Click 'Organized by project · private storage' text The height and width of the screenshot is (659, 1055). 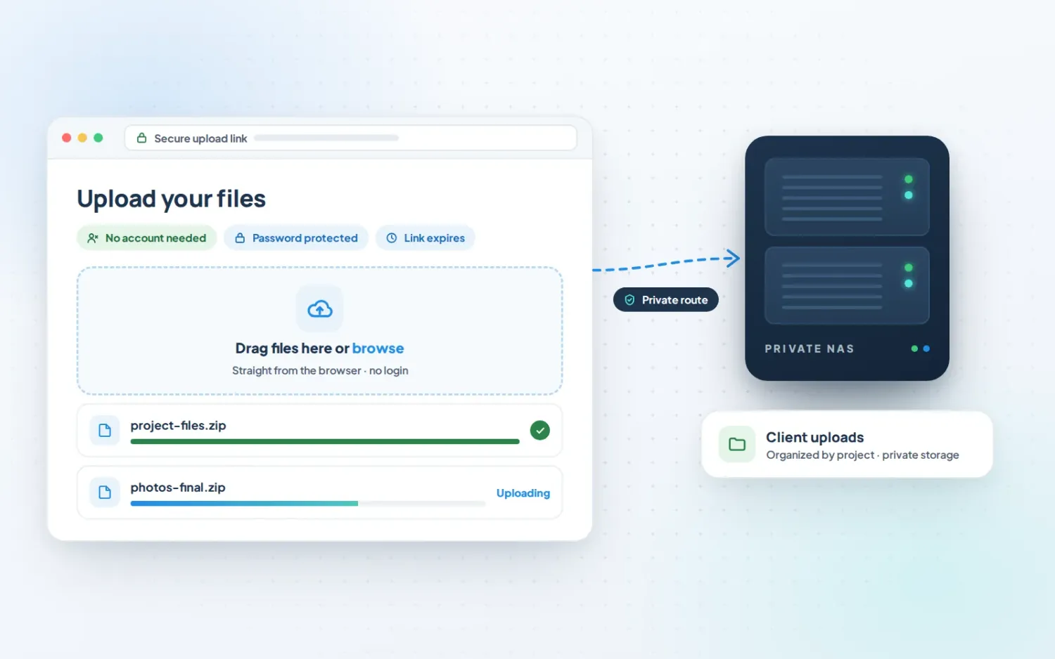pyautogui.click(x=862, y=455)
